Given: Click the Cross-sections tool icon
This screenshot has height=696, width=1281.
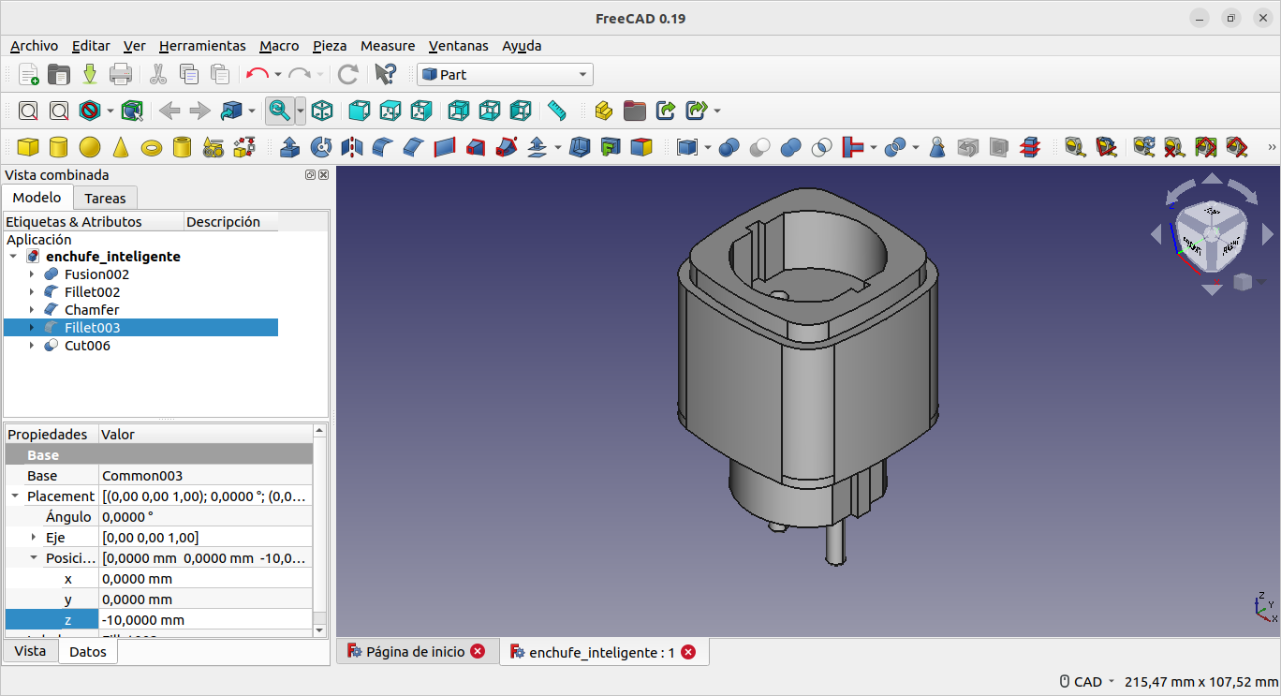Looking at the screenshot, I should tap(1030, 147).
